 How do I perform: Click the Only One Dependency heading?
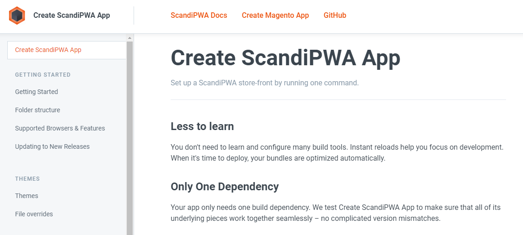pyautogui.click(x=225, y=187)
